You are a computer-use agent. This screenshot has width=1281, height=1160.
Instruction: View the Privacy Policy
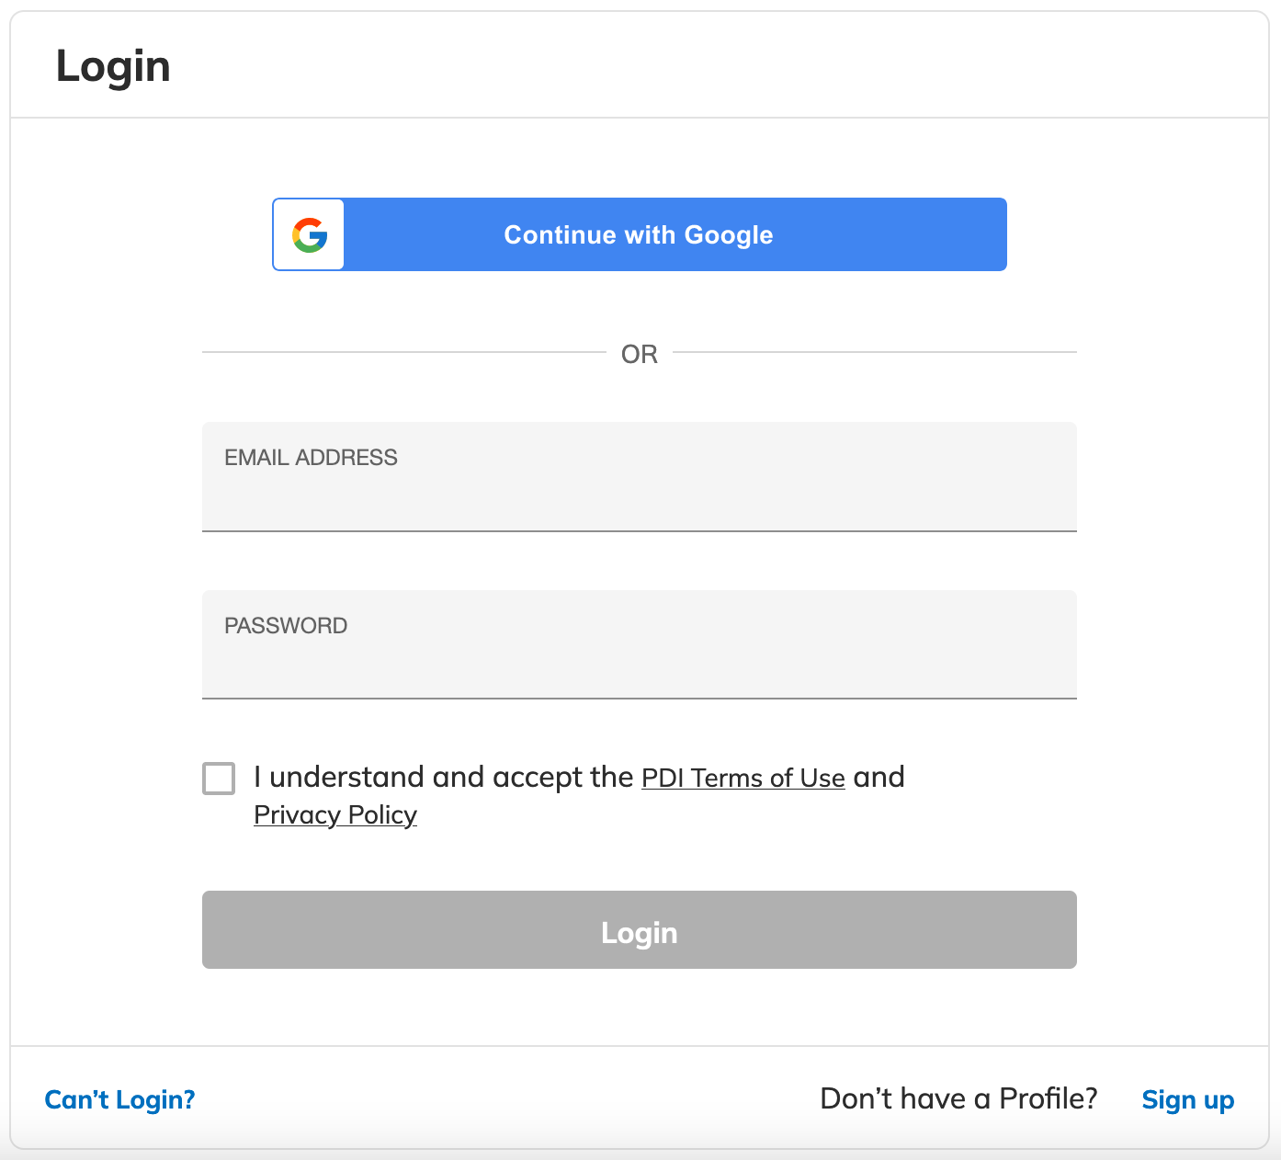tap(334, 814)
